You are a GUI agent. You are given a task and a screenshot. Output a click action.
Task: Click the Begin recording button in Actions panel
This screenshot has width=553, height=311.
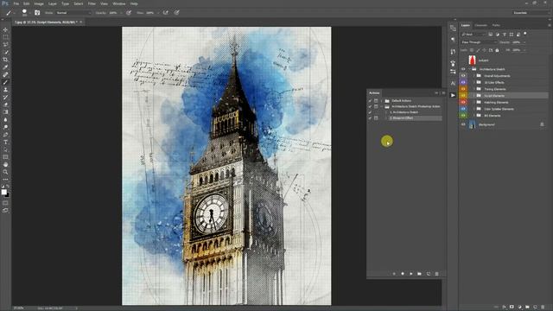click(x=403, y=274)
